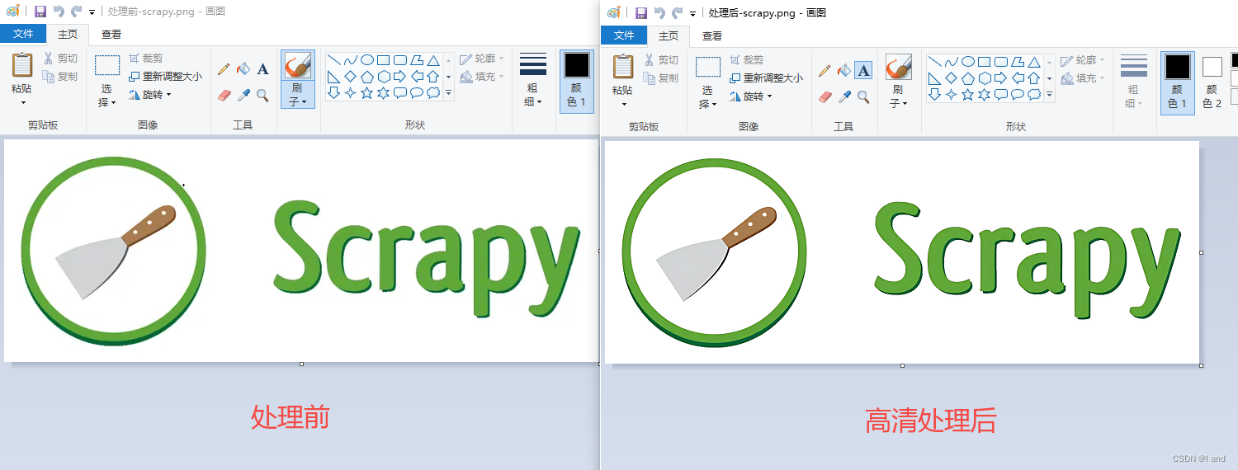
Task: Click 重新调整大小 in the 处理后 window
Action: pyautogui.click(x=766, y=78)
